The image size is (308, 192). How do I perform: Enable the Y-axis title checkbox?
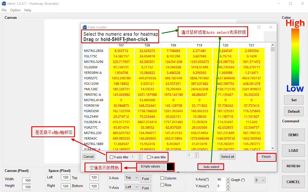[111, 157]
